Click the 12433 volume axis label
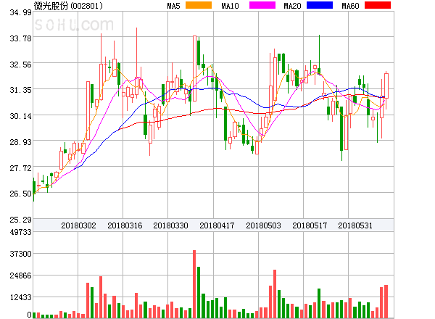 pos(20,297)
